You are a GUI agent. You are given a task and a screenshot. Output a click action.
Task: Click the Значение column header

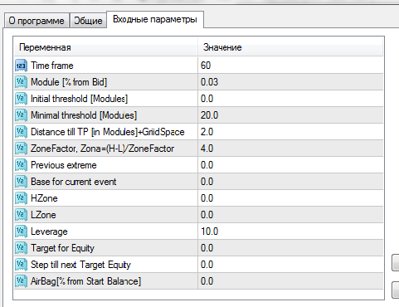click(x=290, y=47)
